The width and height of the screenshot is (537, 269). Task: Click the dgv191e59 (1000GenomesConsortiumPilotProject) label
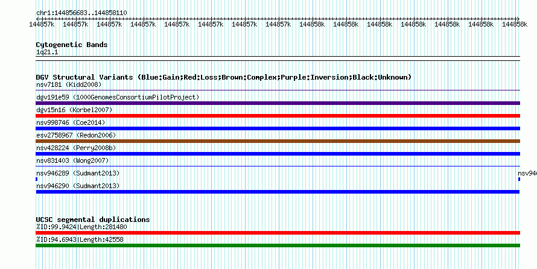point(118,97)
